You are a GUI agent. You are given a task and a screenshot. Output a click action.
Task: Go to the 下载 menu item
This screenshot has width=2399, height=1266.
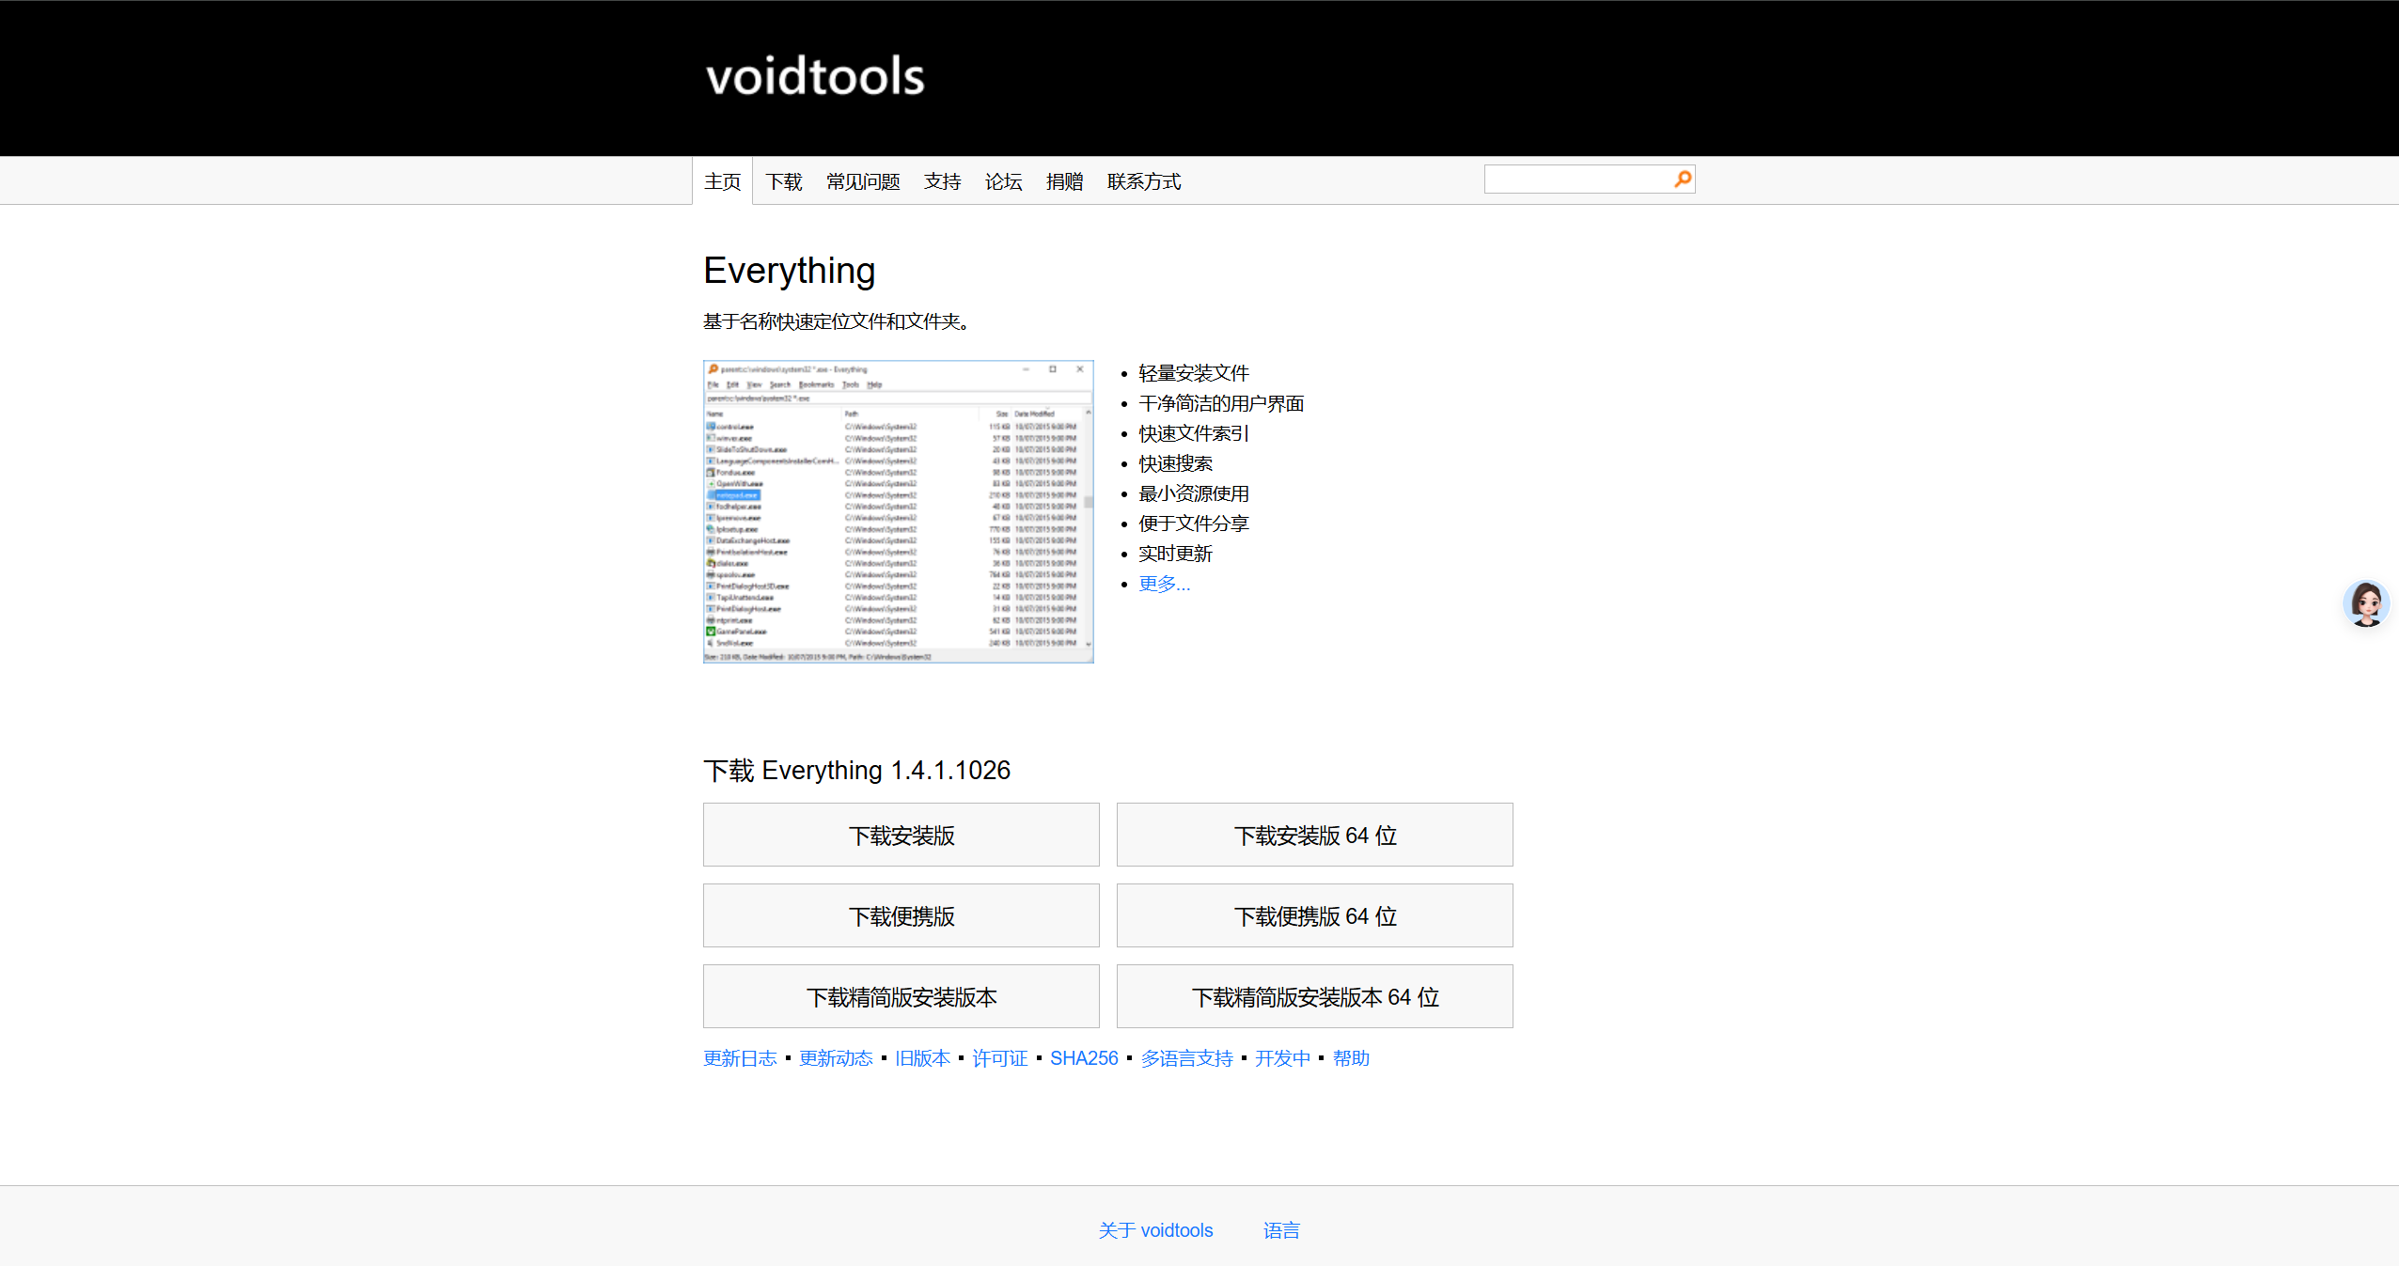coord(783,181)
